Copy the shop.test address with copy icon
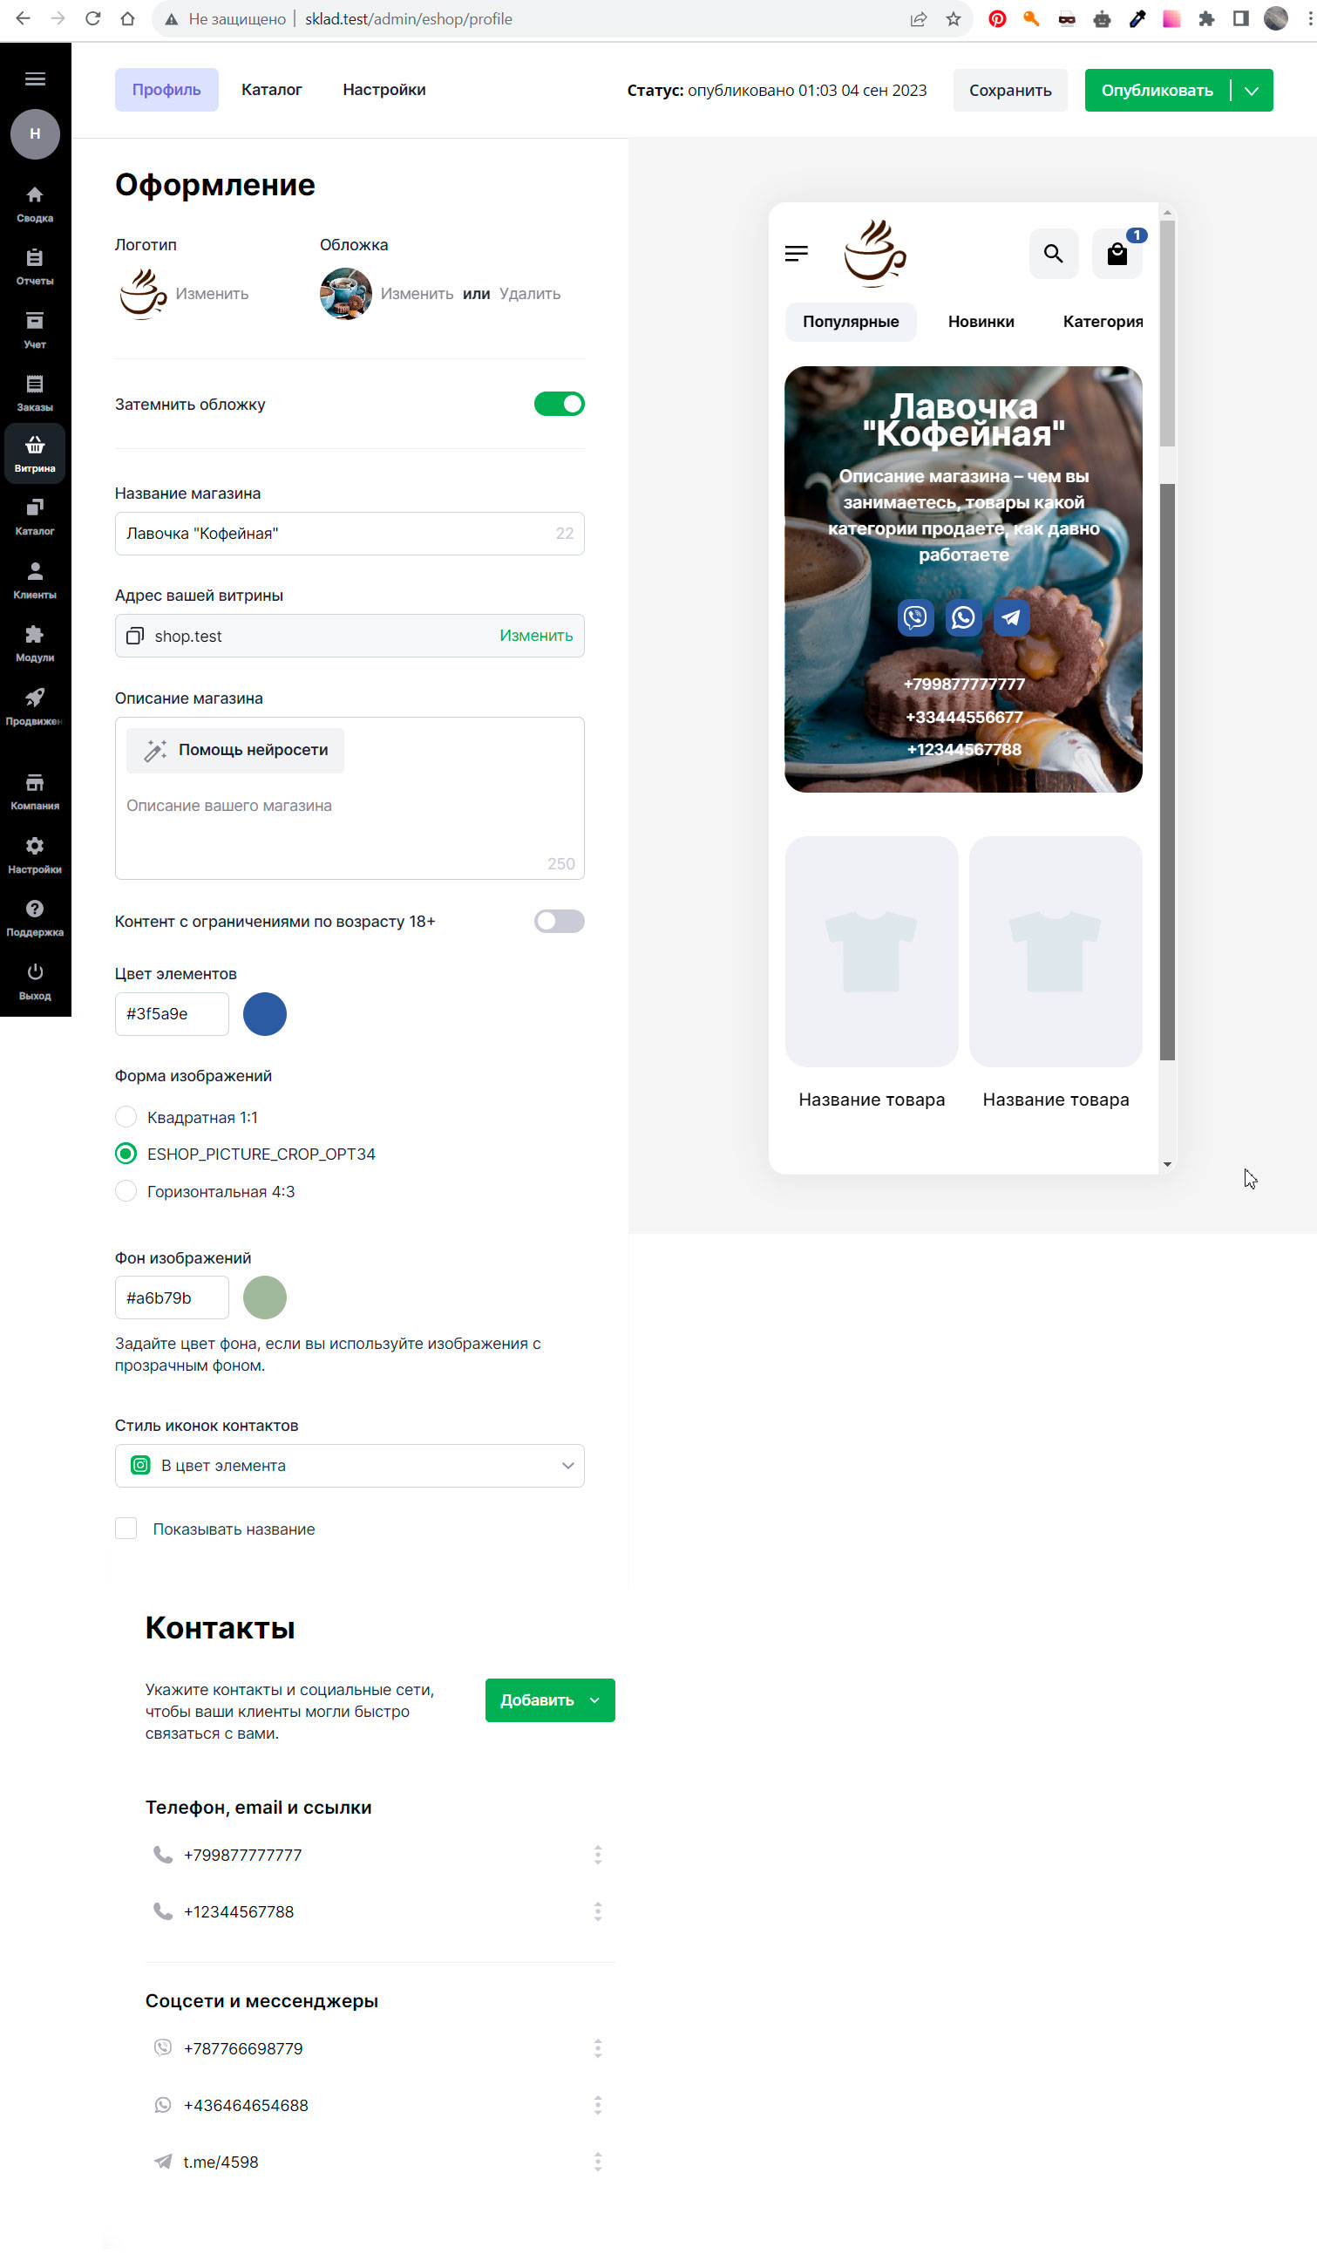Screen dimensions: 1317x2268 coord(135,637)
